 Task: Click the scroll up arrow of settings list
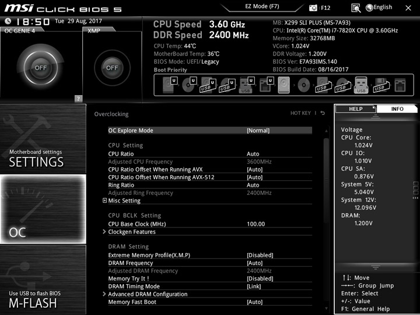pyautogui.click(x=326, y=131)
